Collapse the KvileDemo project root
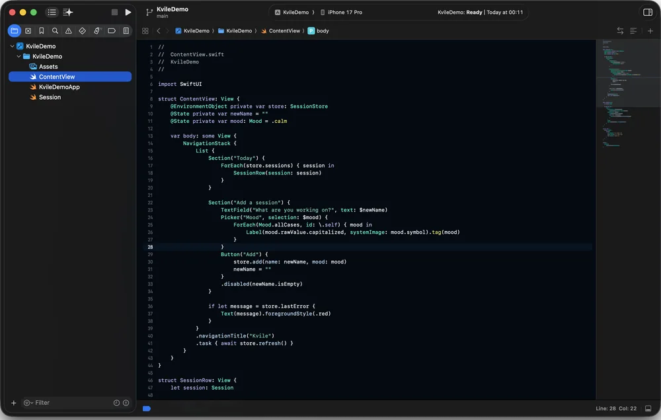This screenshot has height=420, width=661. (12, 46)
